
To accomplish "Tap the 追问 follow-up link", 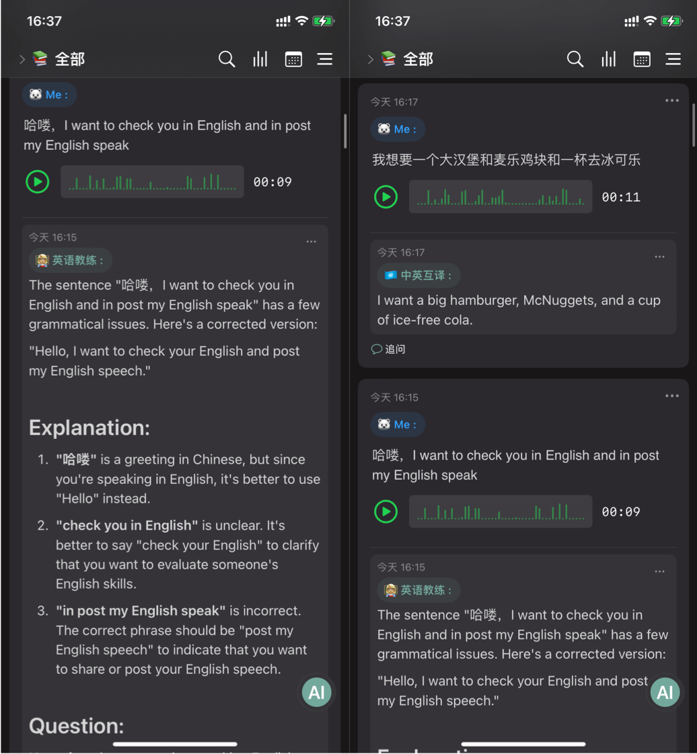I will (x=388, y=349).
